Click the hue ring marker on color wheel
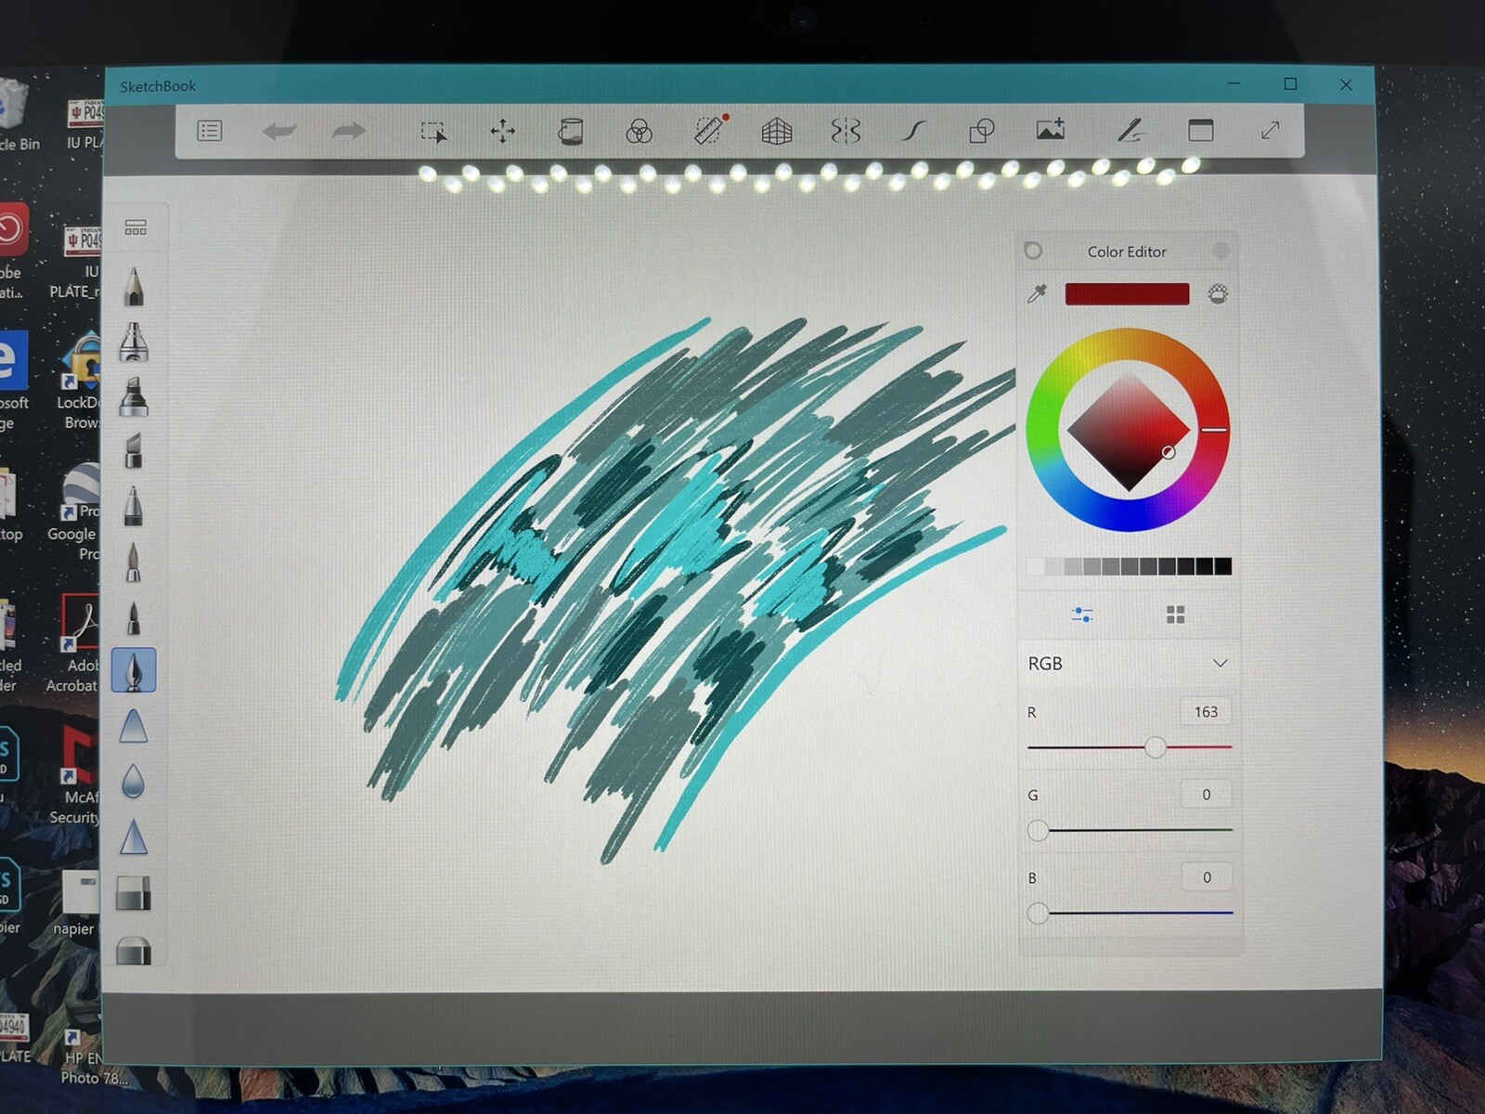The width and height of the screenshot is (1485, 1114). click(x=1214, y=430)
